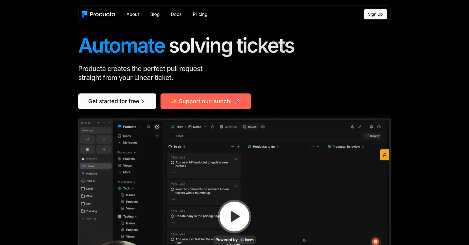The height and width of the screenshot is (245, 469).
Task: Open the Pricing page from navigation
Action: point(200,14)
